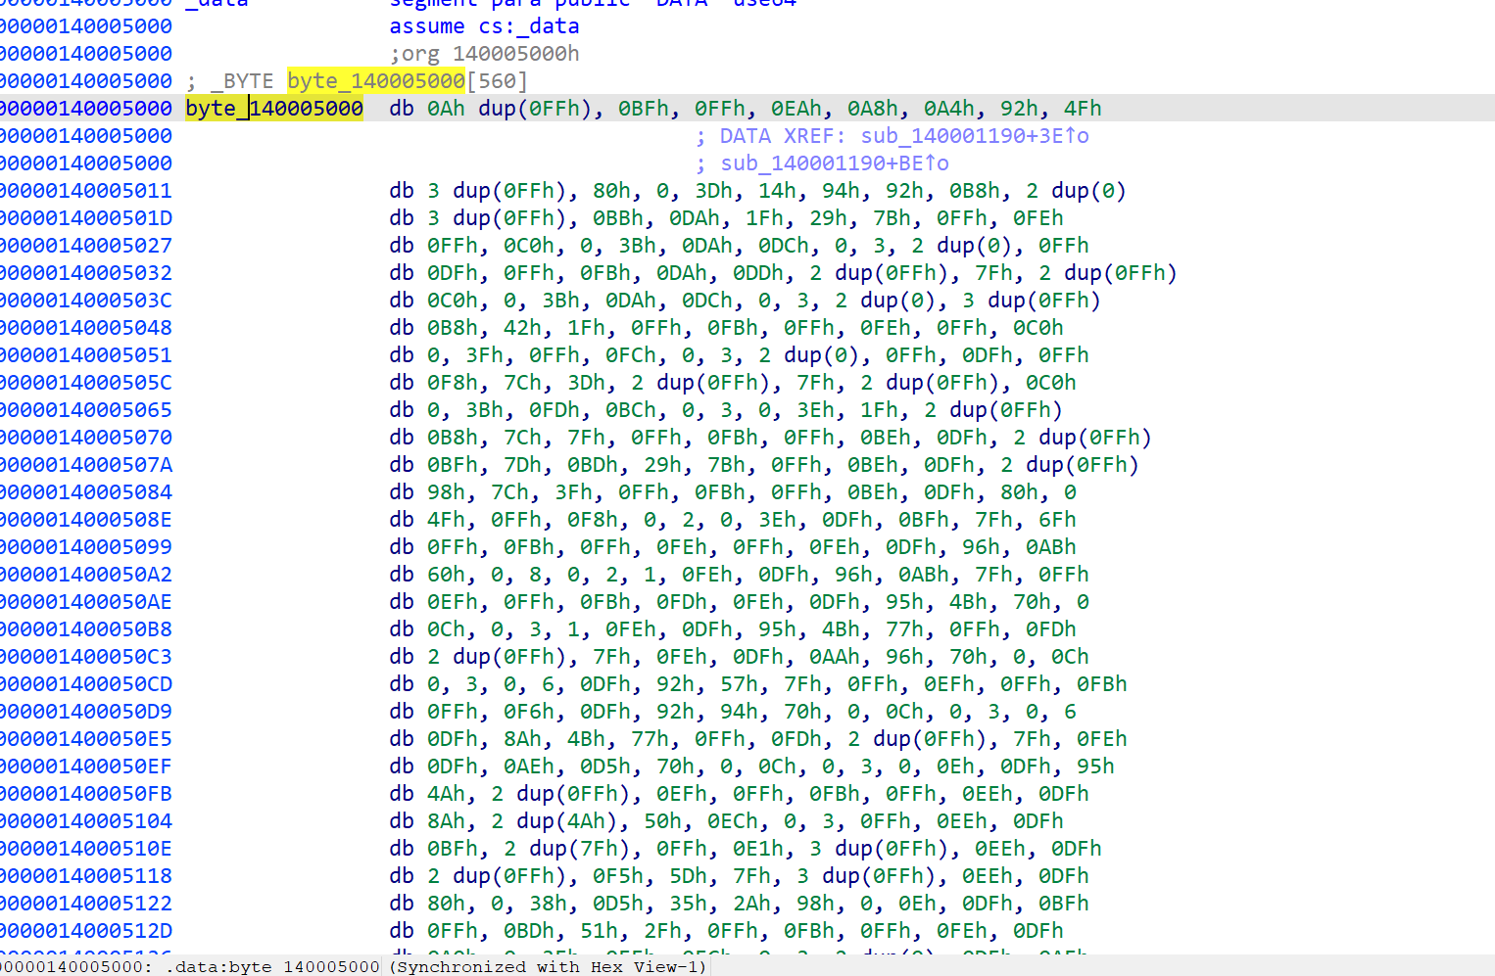
Task: Select address 0000000140005084
Action: tap(86, 492)
